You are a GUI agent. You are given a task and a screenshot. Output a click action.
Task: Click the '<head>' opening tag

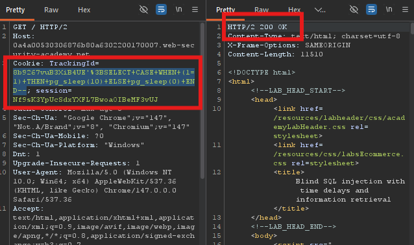(264, 100)
